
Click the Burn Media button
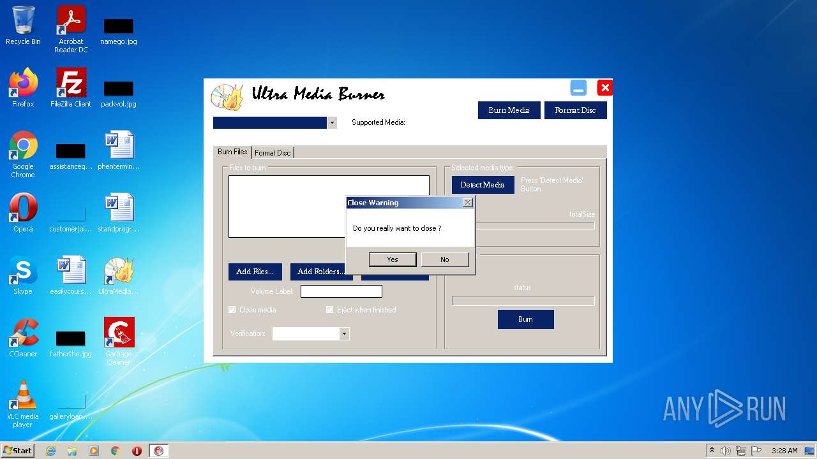tap(509, 110)
